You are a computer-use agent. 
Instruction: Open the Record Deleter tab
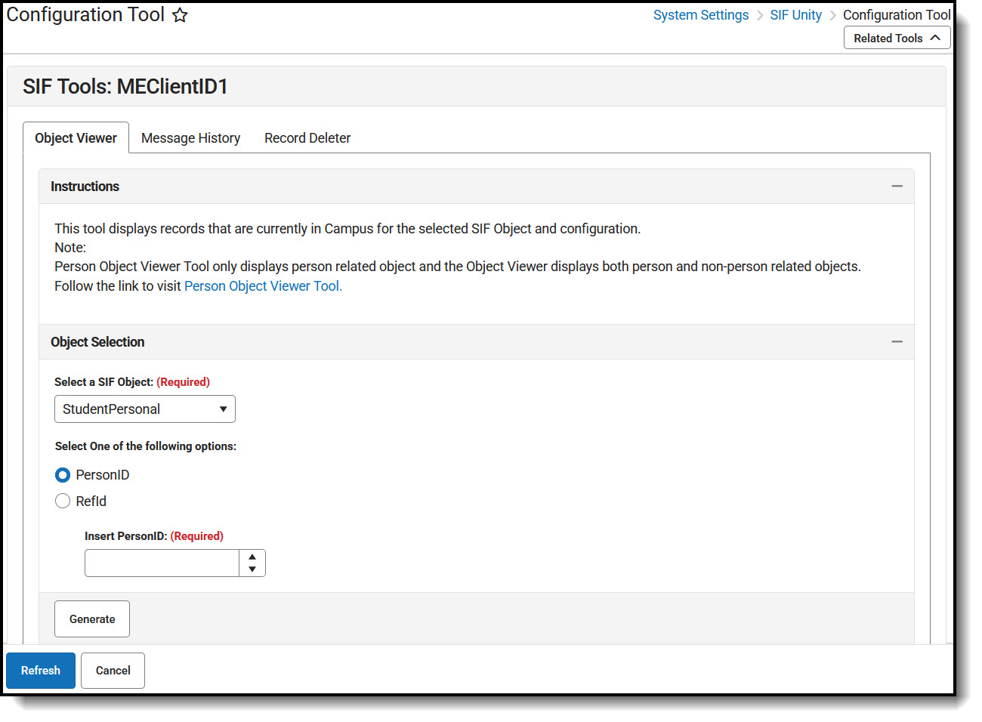coord(307,137)
